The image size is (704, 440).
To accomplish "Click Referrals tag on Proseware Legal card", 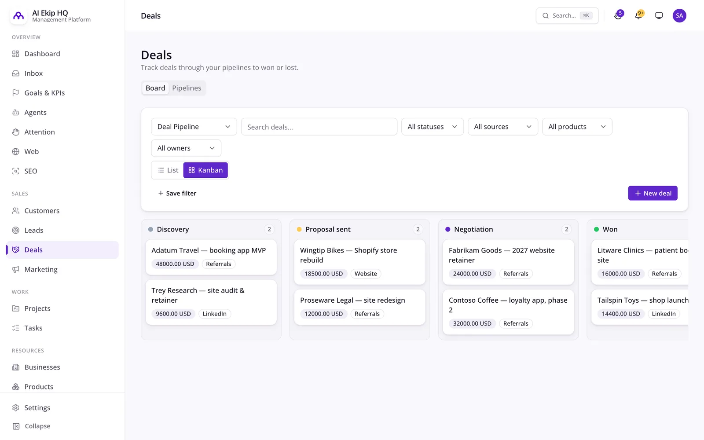I will [x=367, y=314].
